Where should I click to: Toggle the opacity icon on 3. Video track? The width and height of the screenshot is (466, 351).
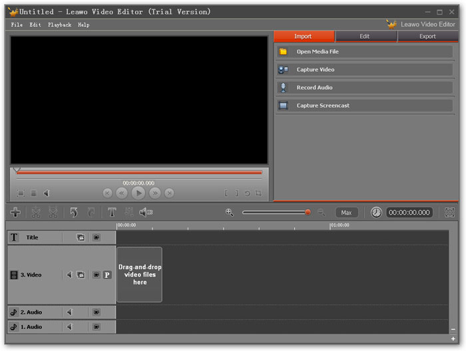click(81, 275)
